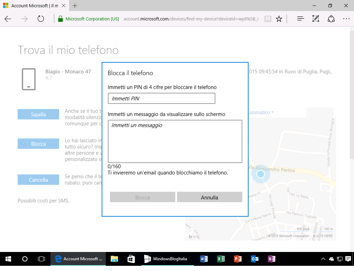Switch to WindowsBlogItalia taskbar app
354x271 pixels.
(168, 259)
